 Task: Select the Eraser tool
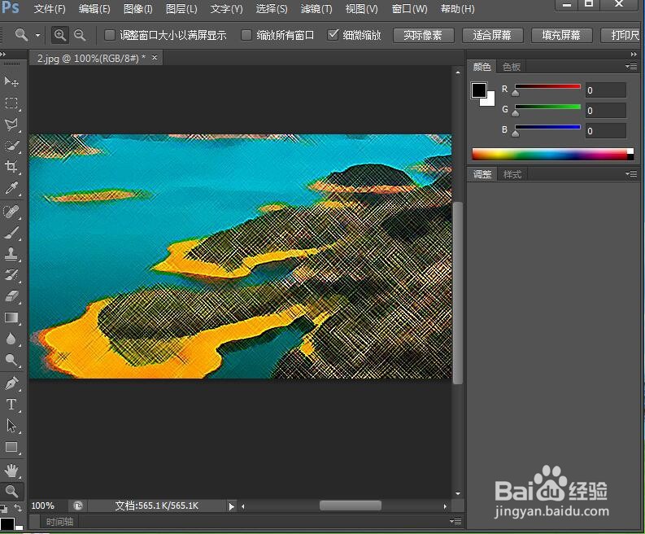tap(11, 296)
